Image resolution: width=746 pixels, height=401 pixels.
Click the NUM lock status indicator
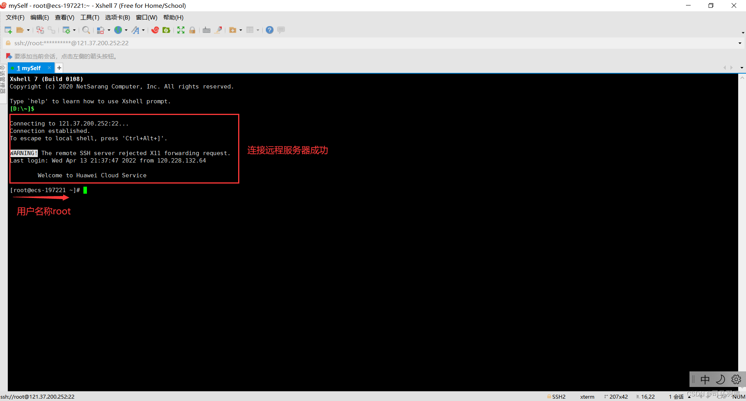pos(739,397)
